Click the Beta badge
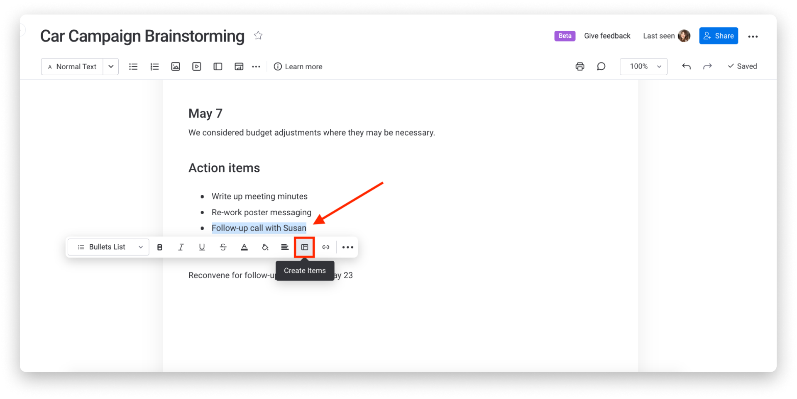This screenshot has height=399, width=797. pos(565,36)
